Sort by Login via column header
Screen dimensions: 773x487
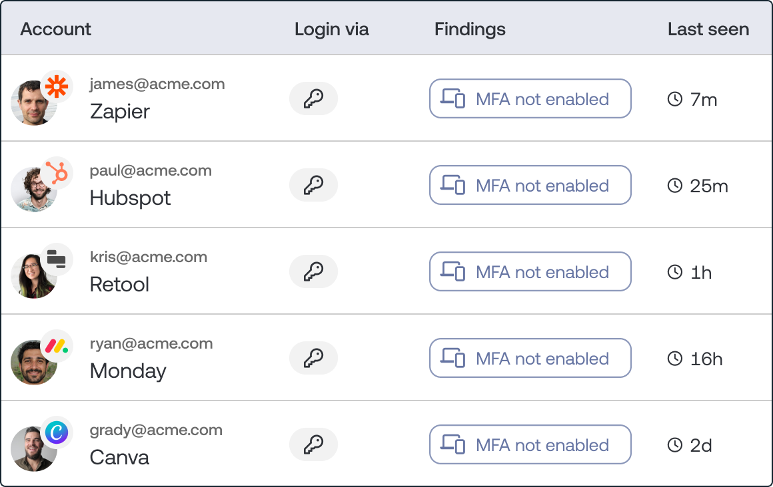(x=331, y=29)
